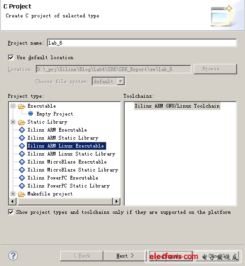Viewport: 245px width, 266px height.
Task: Select Xilinx ARM GNU/Linux Toolchain
Action: pos(177,106)
